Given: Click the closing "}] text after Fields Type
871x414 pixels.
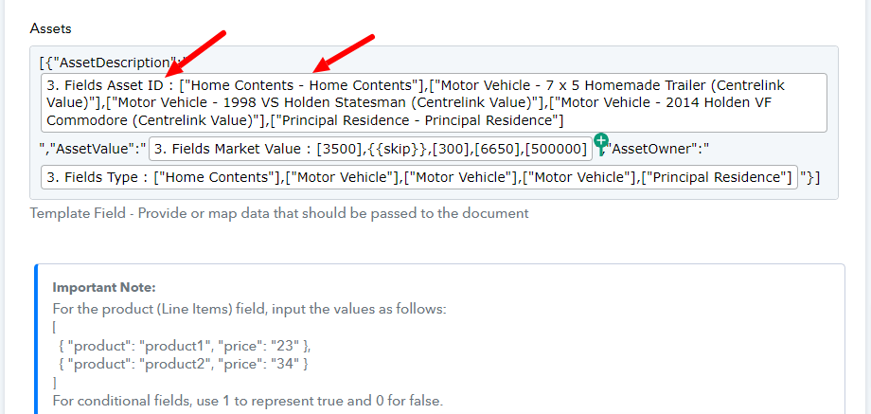Looking at the screenshot, I should click(809, 177).
